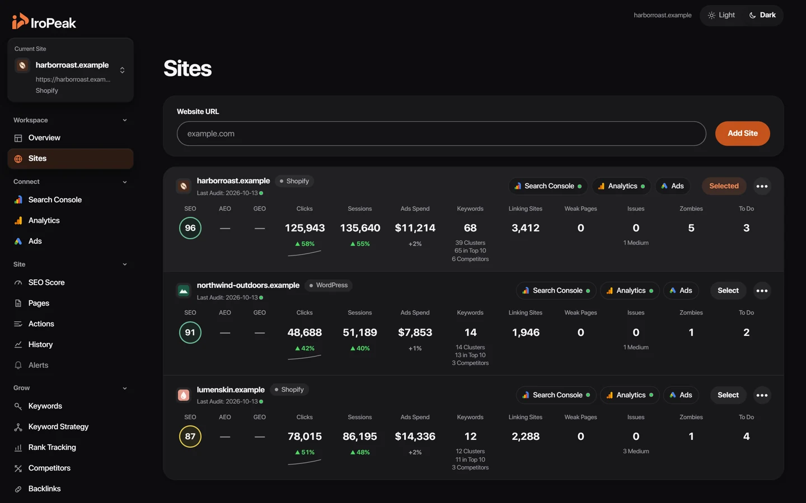Click harborroast.example text in top bar
The height and width of the screenshot is (503, 806).
(x=663, y=15)
